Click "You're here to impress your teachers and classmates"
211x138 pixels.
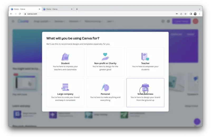(x=65, y=68)
